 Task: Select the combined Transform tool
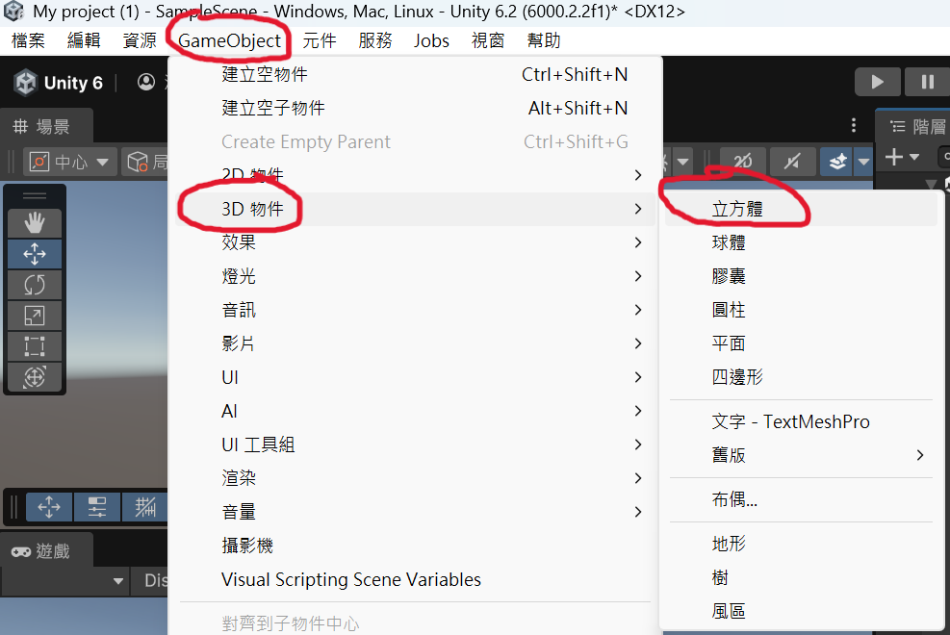point(35,377)
